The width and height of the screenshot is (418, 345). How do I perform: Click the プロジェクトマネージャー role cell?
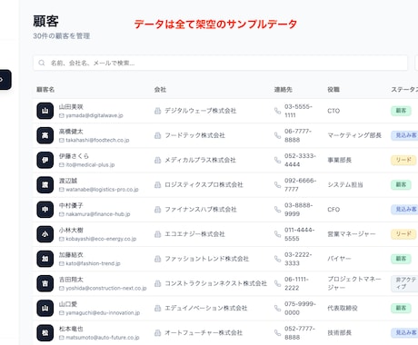(x=354, y=283)
